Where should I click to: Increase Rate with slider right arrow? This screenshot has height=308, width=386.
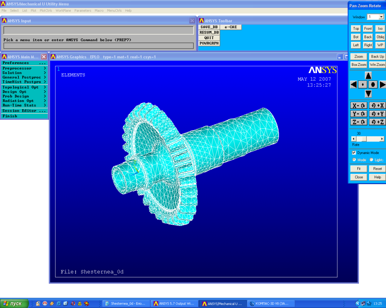[x=382, y=139]
